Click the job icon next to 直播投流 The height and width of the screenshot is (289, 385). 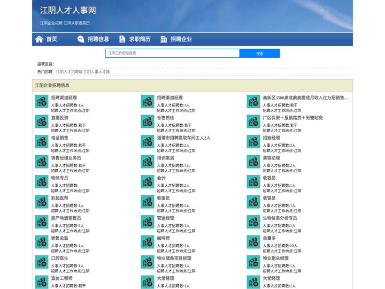pos(42,121)
